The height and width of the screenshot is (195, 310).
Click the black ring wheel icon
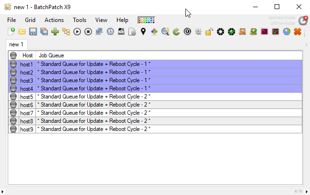pos(220,32)
